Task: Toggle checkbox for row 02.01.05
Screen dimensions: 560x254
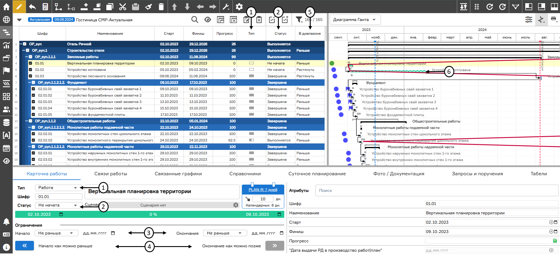Action: (33, 115)
